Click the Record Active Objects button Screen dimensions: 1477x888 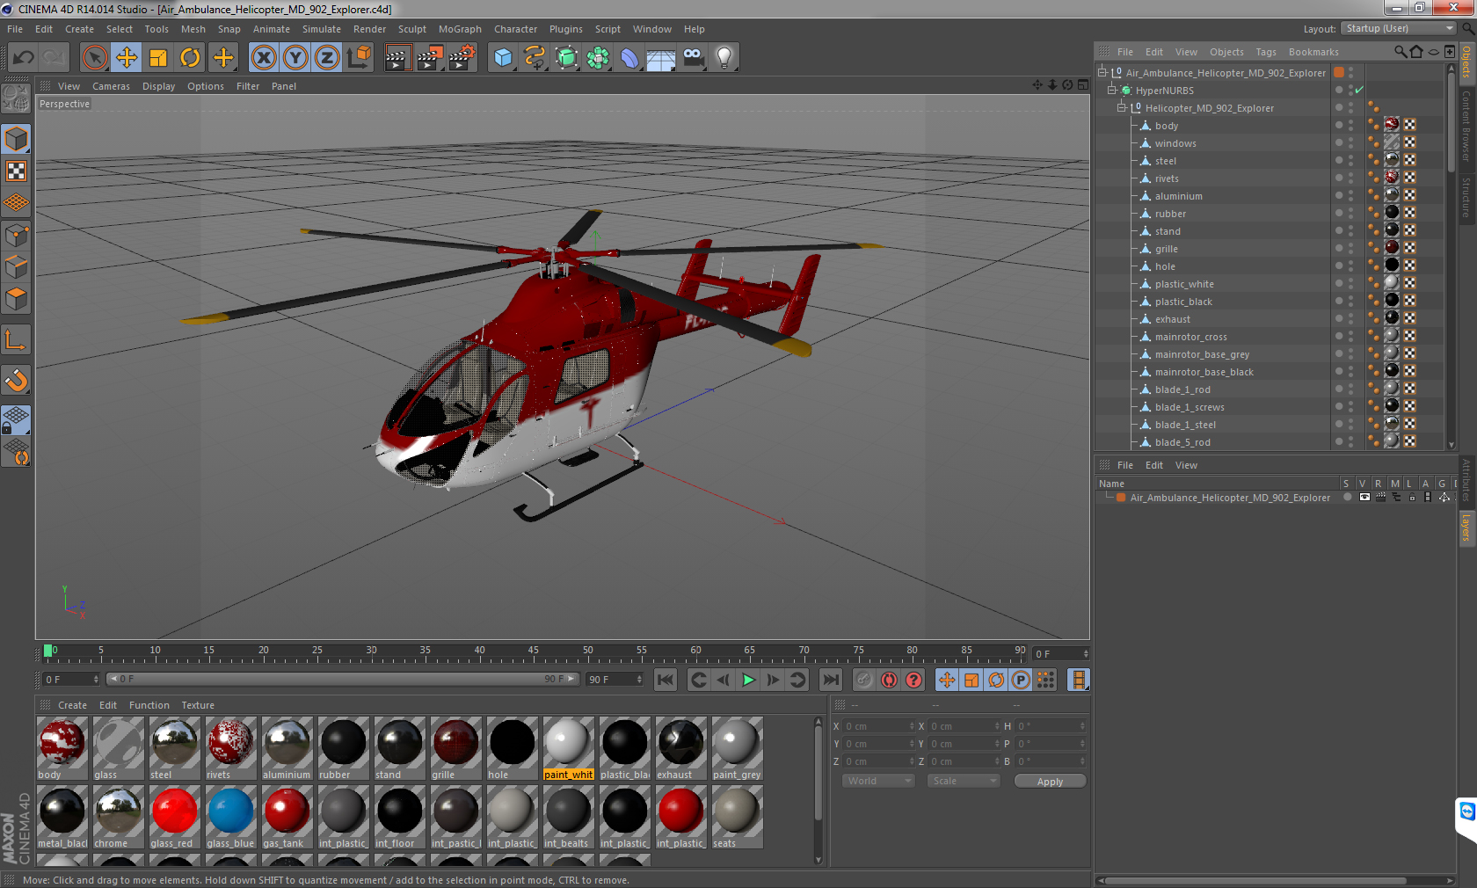pos(864,680)
